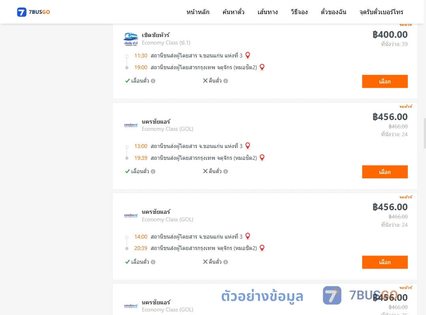426x315 pixels.
Task: Open the ตั๋วของฉัน menu item
Action: [x=333, y=12]
